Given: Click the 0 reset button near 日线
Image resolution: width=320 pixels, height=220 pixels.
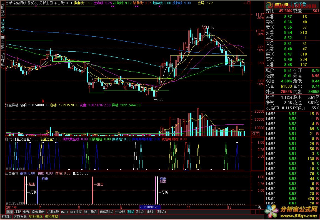Looking at the screenshot, I should click(262, 212).
